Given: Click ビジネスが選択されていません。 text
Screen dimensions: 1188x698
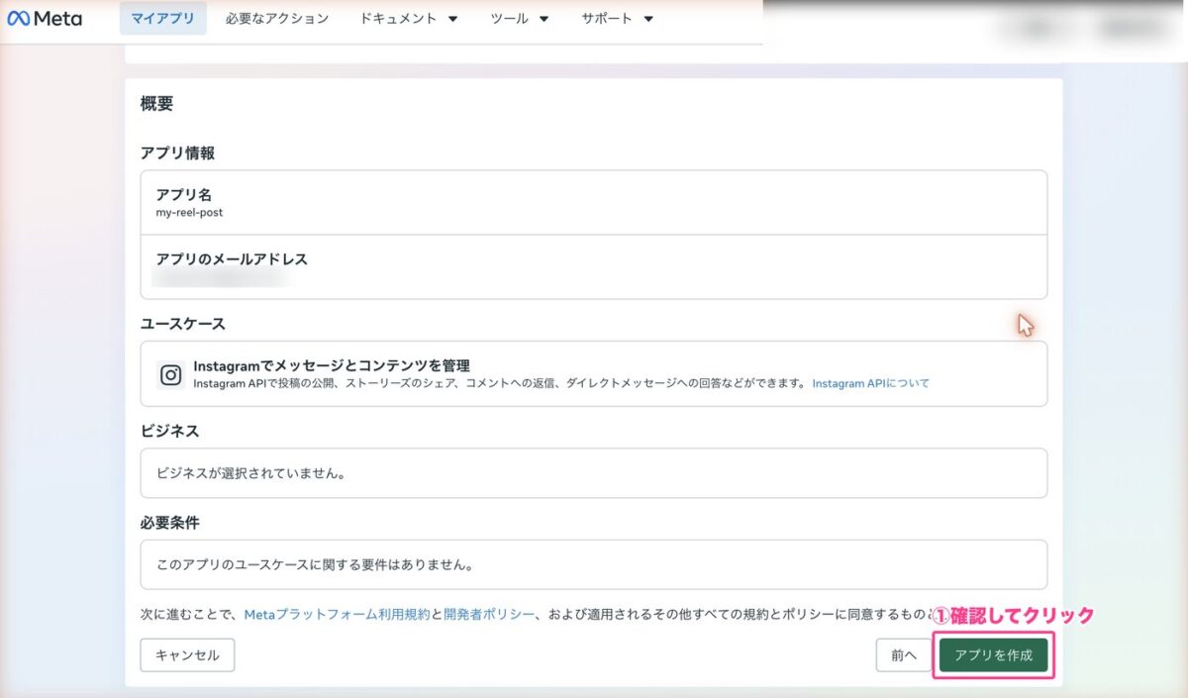Looking at the screenshot, I should click(x=251, y=473).
